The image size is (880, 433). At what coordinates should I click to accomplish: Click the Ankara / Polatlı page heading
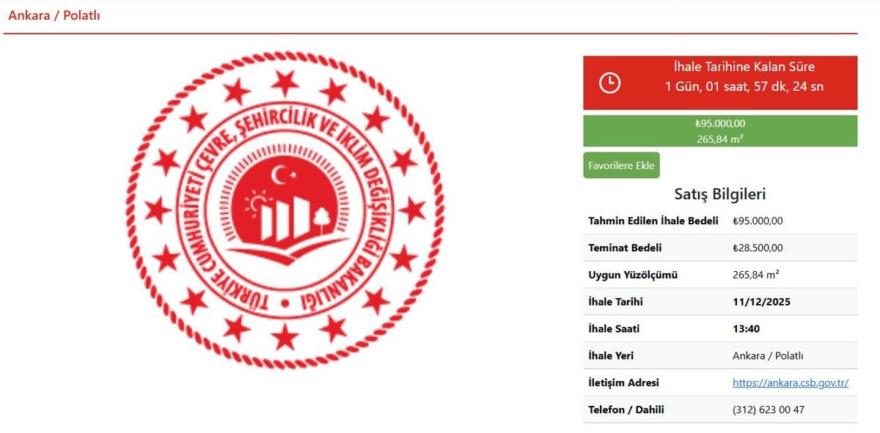click(x=54, y=15)
